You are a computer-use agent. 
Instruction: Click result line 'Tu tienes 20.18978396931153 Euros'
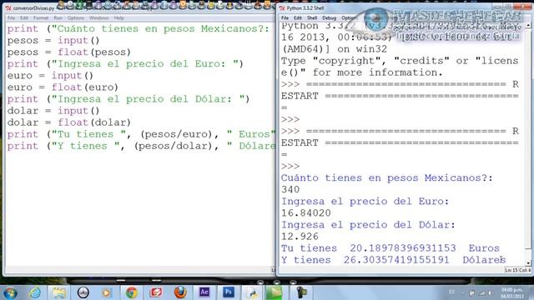390,248
